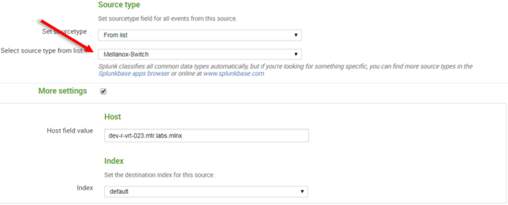Open the Splunkbase apps browser link
The width and height of the screenshot is (508, 205).
click(x=134, y=74)
